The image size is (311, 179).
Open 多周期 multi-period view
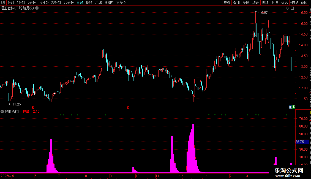(x=109, y=2)
